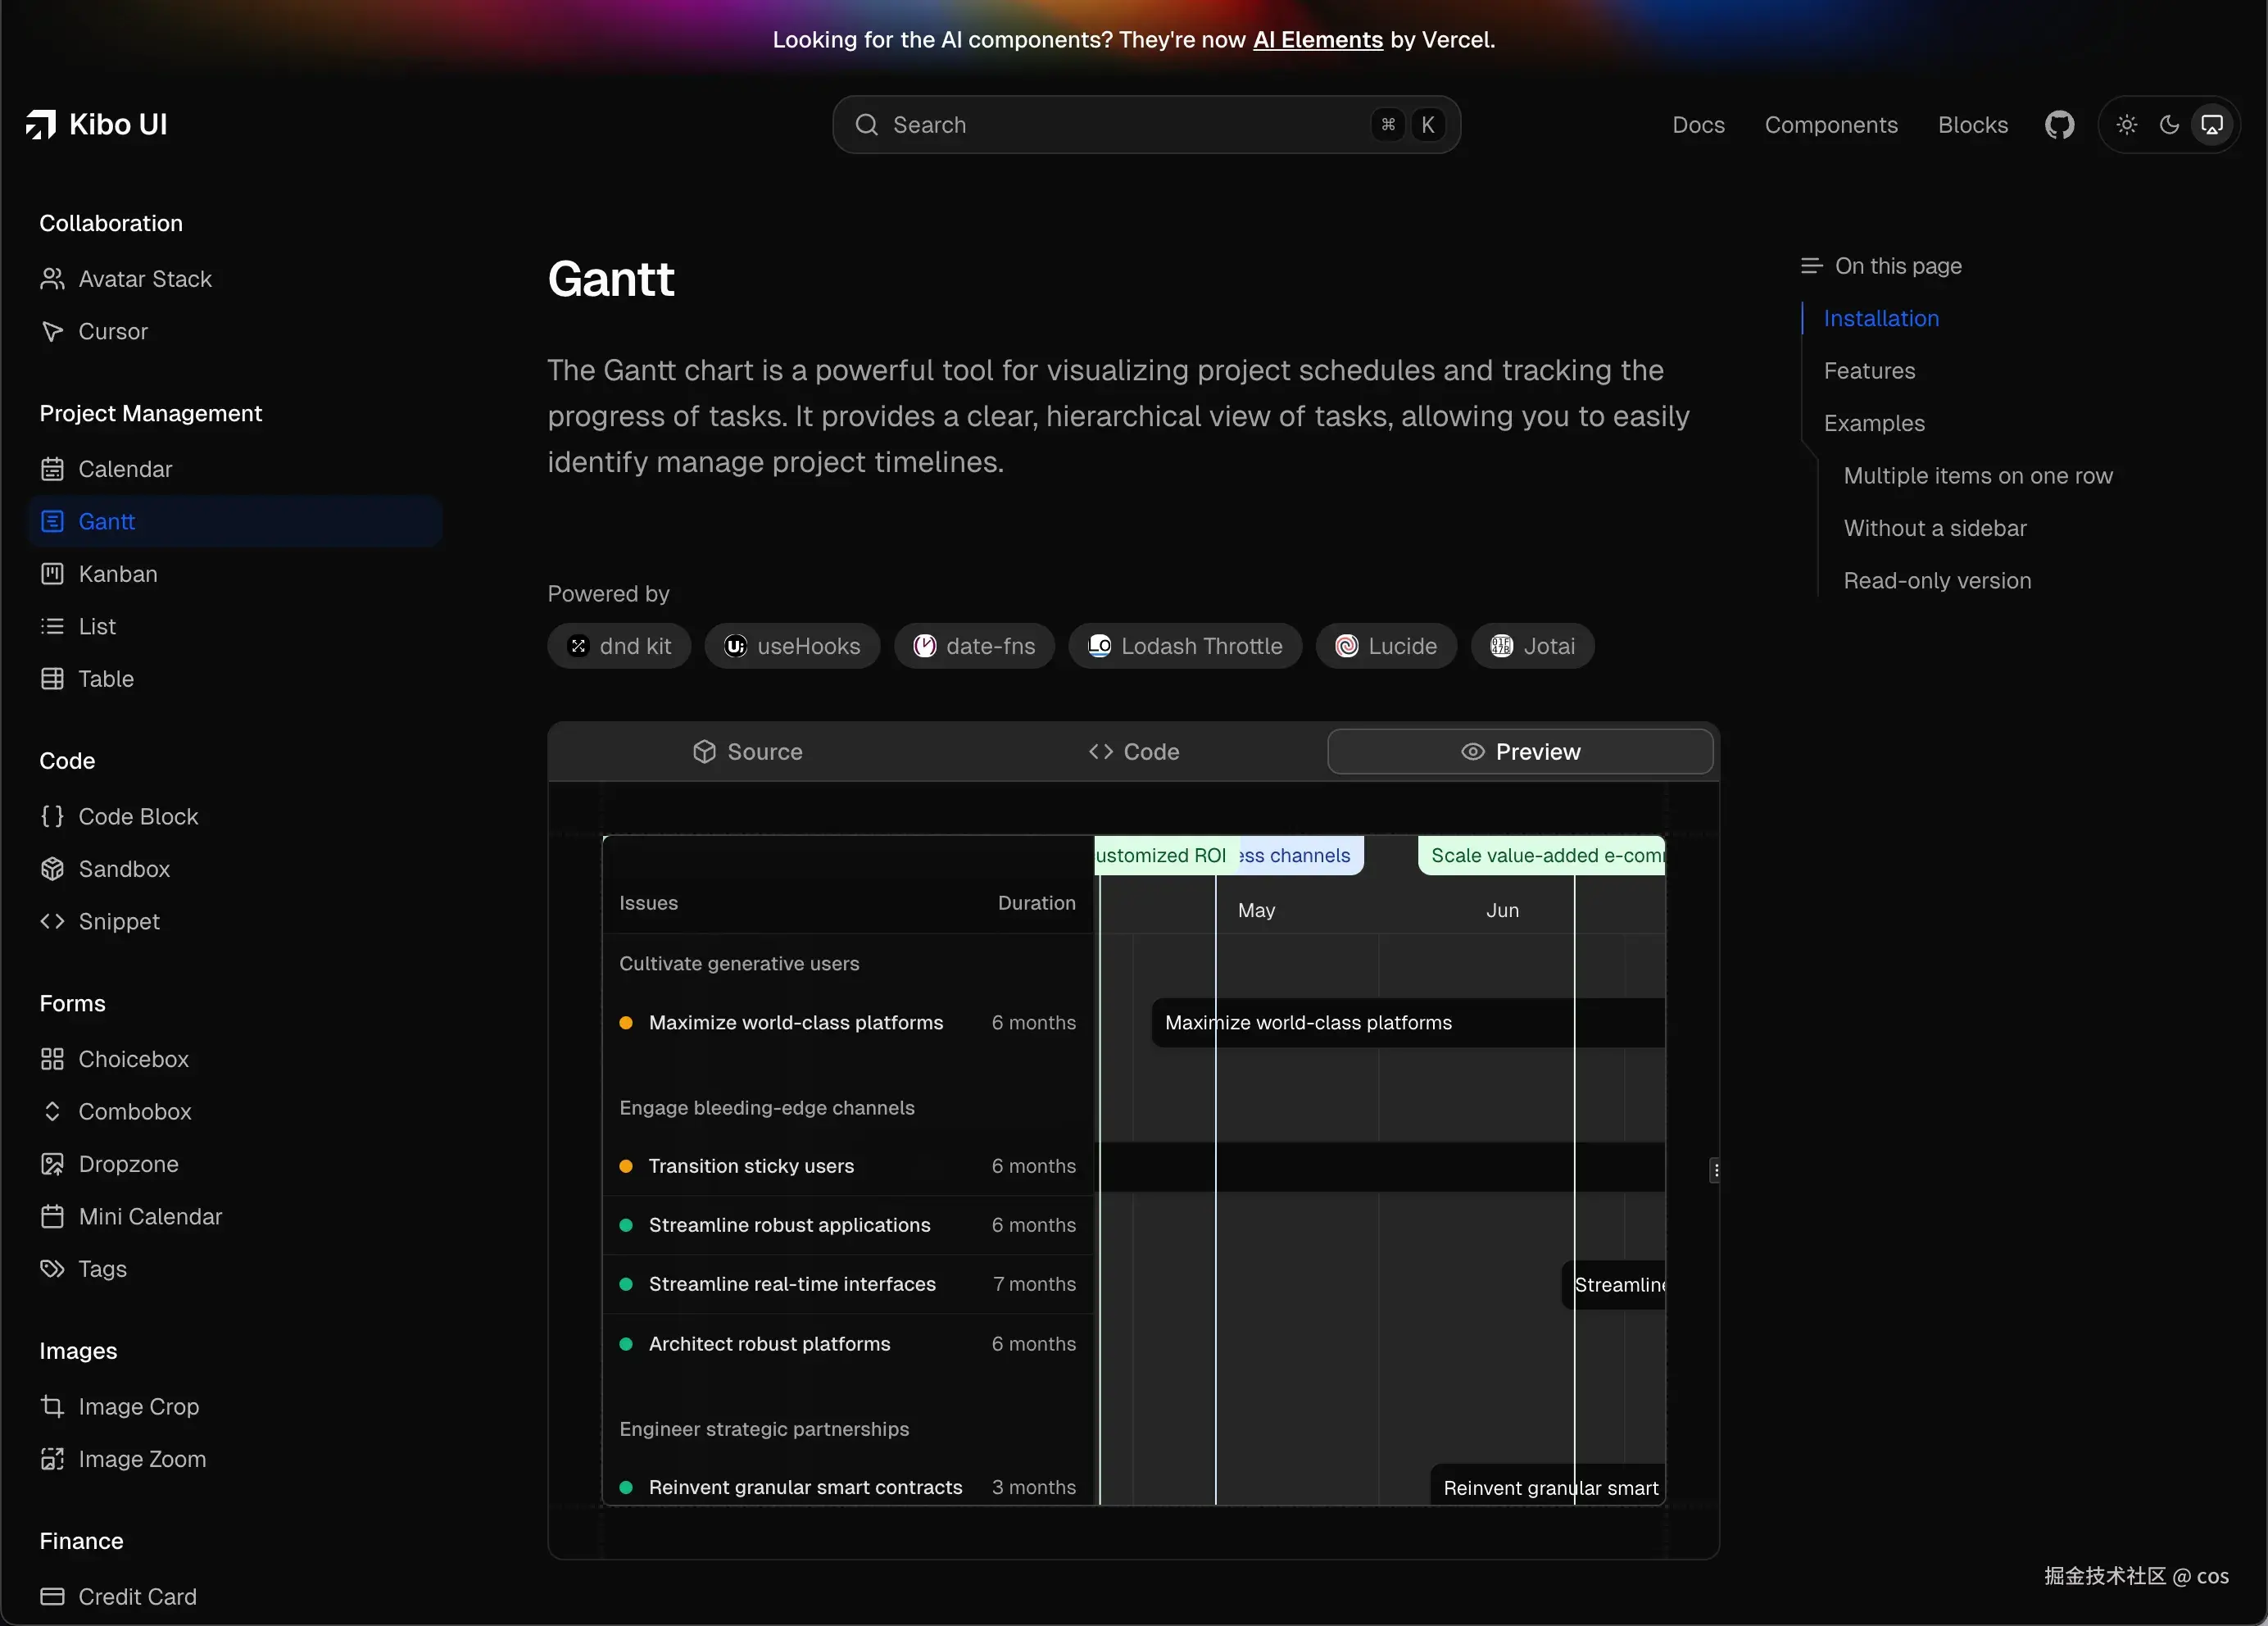Screen dimensions: 2268x1626
Task: Open the GitHub repository icon
Action: [2059, 125]
